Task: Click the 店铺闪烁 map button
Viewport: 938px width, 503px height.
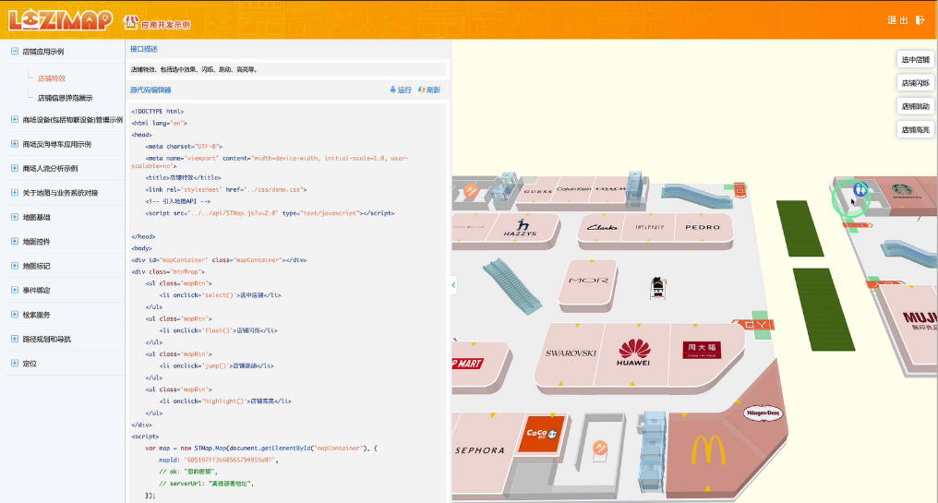Action: point(915,82)
